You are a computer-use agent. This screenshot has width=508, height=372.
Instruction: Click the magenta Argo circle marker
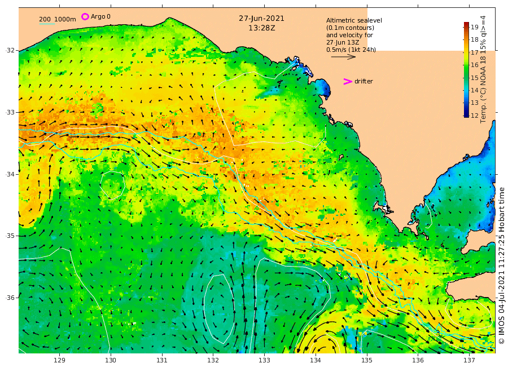[85, 16]
